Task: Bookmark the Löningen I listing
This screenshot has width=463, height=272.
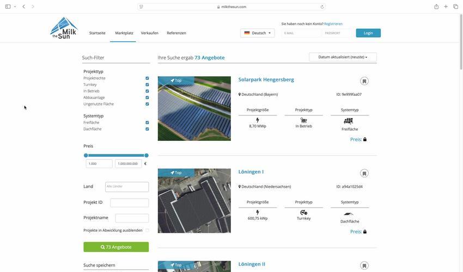Action: [364, 174]
